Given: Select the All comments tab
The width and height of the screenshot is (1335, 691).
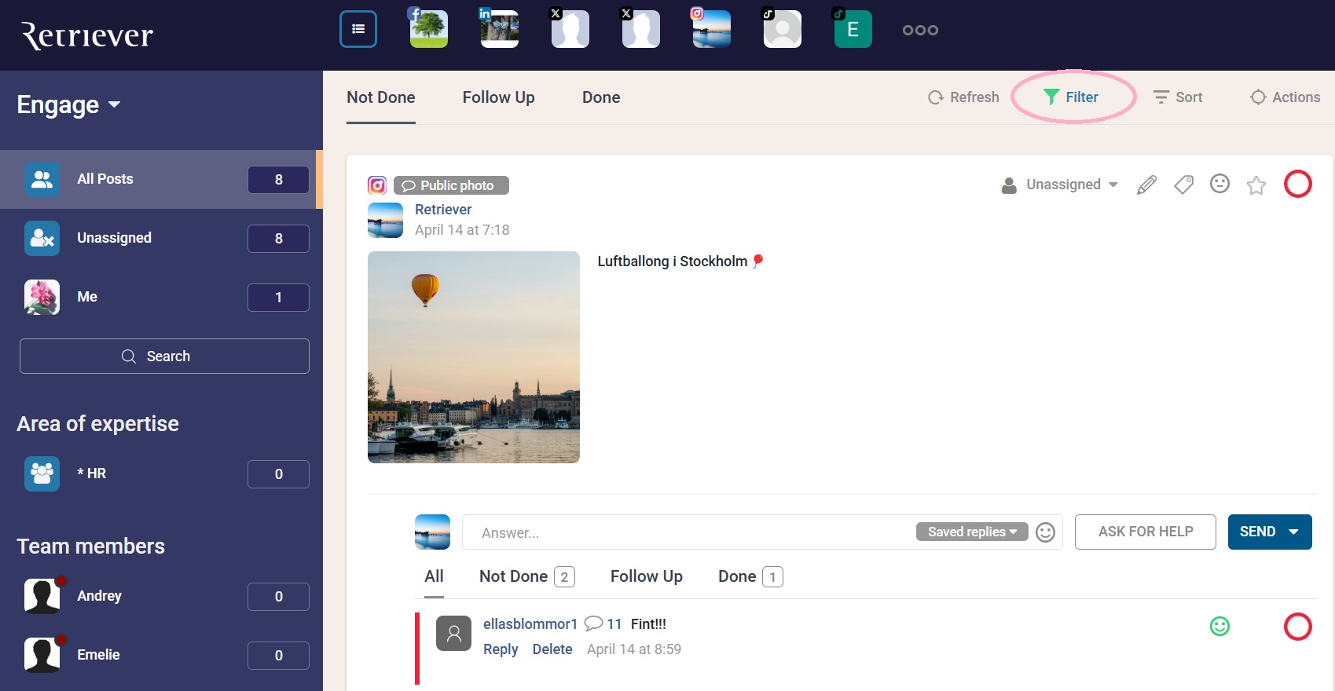Looking at the screenshot, I should point(434,576).
